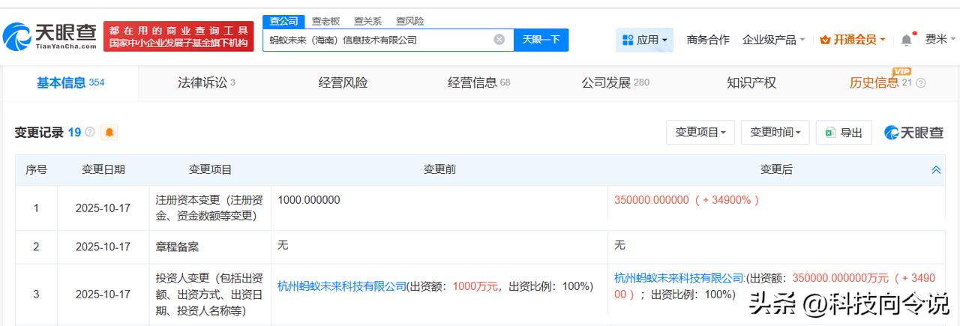Switch to the 公司发展 tab

click(x=616, y=83)
